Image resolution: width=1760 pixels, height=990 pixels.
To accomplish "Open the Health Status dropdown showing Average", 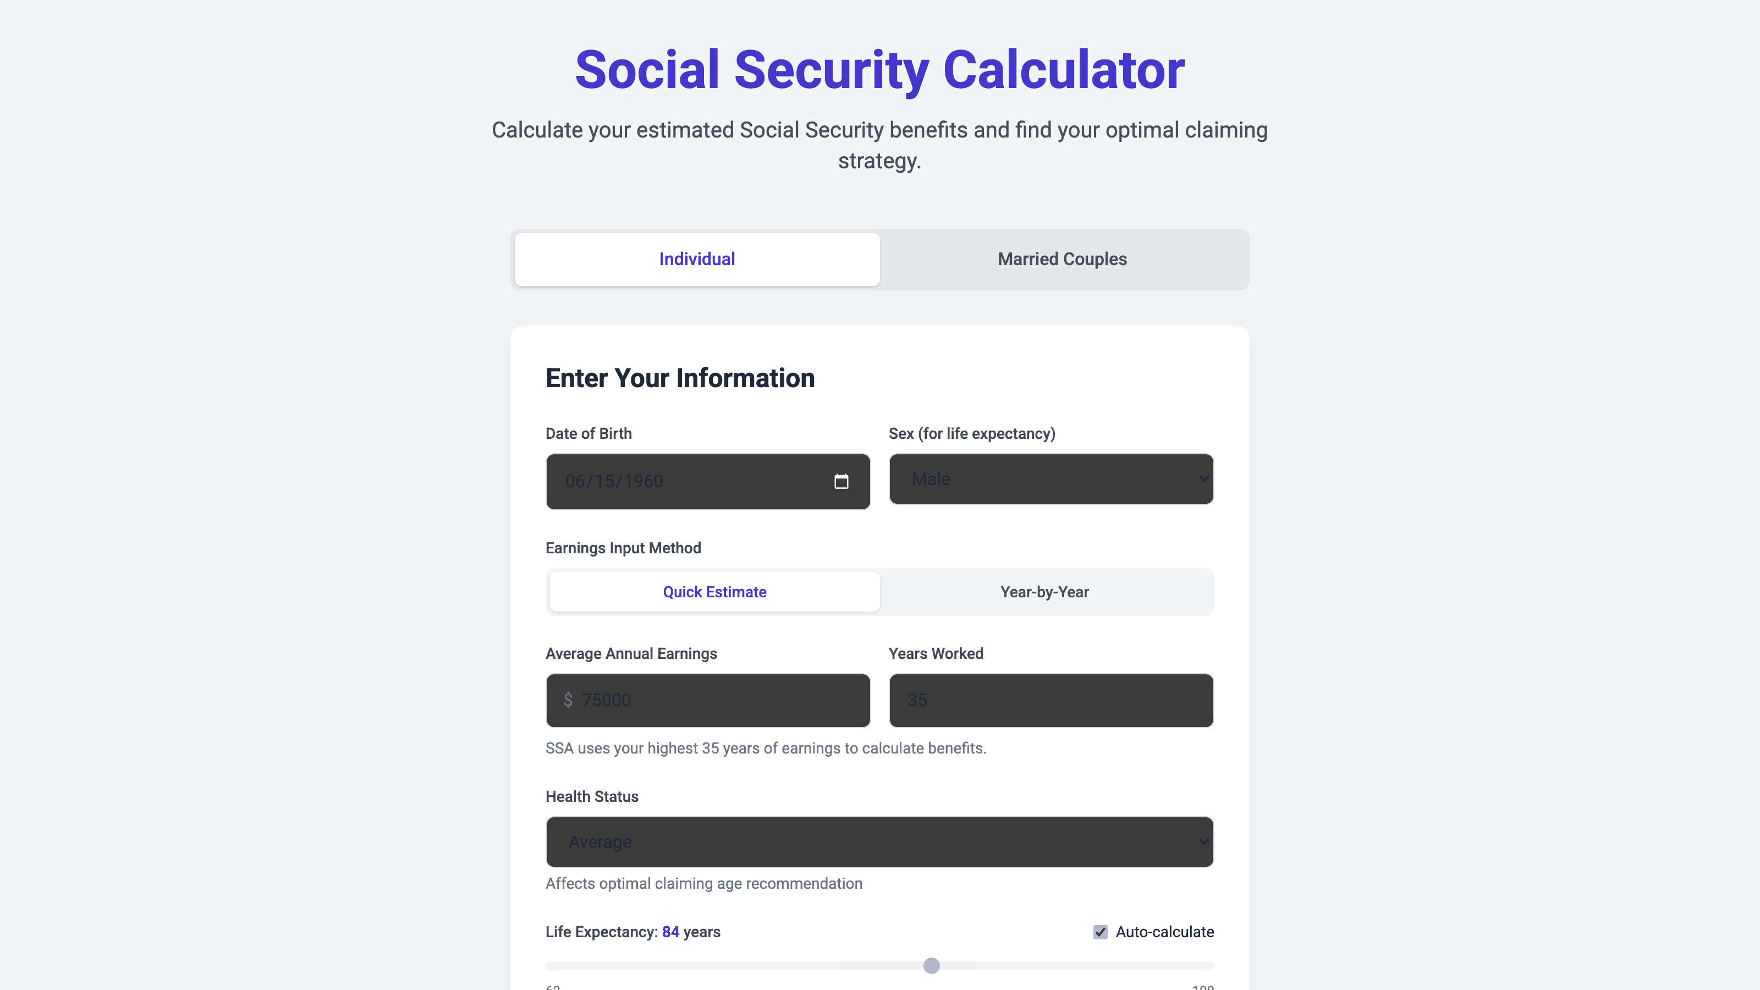I will coord(879,842).
